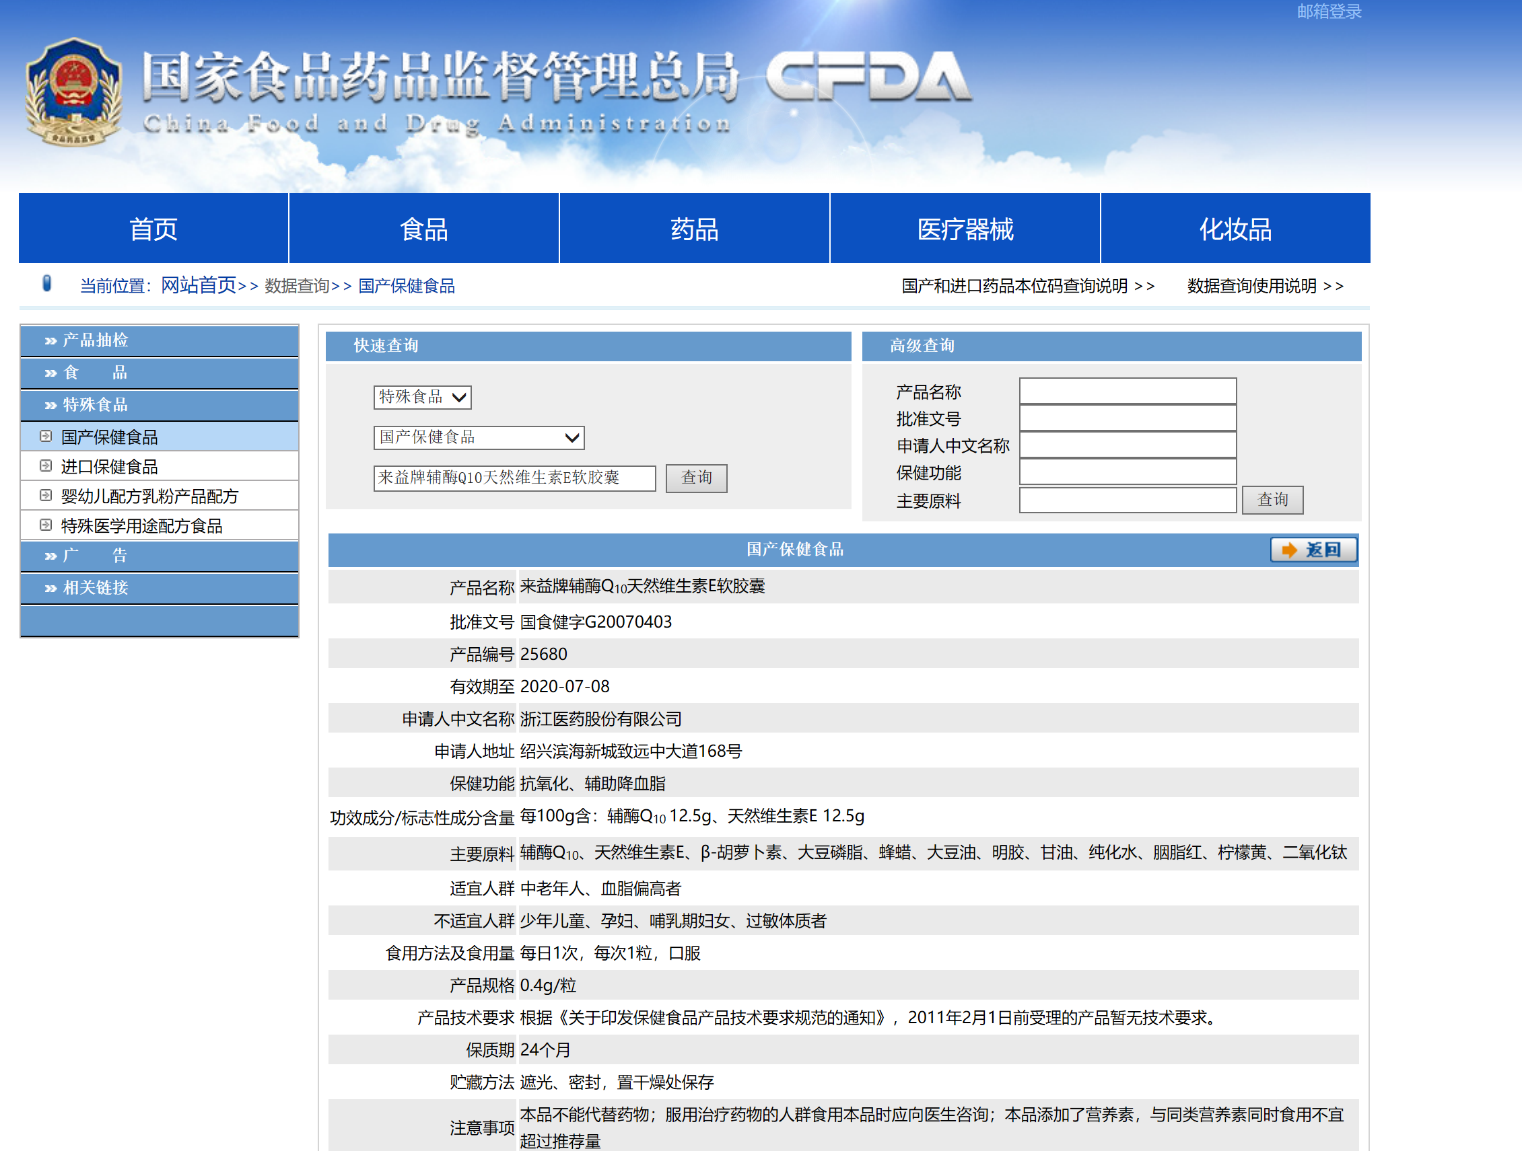Click product spec 0.4g/粒
The image size is (1522, 1151).
tap(548, 986)
